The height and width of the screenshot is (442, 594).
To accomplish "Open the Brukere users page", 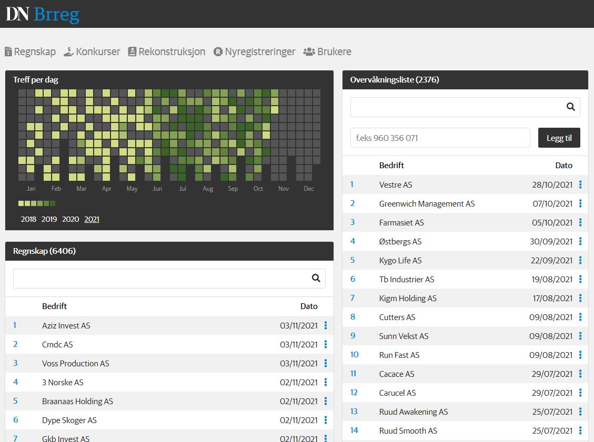I will [x=327, y=52].
